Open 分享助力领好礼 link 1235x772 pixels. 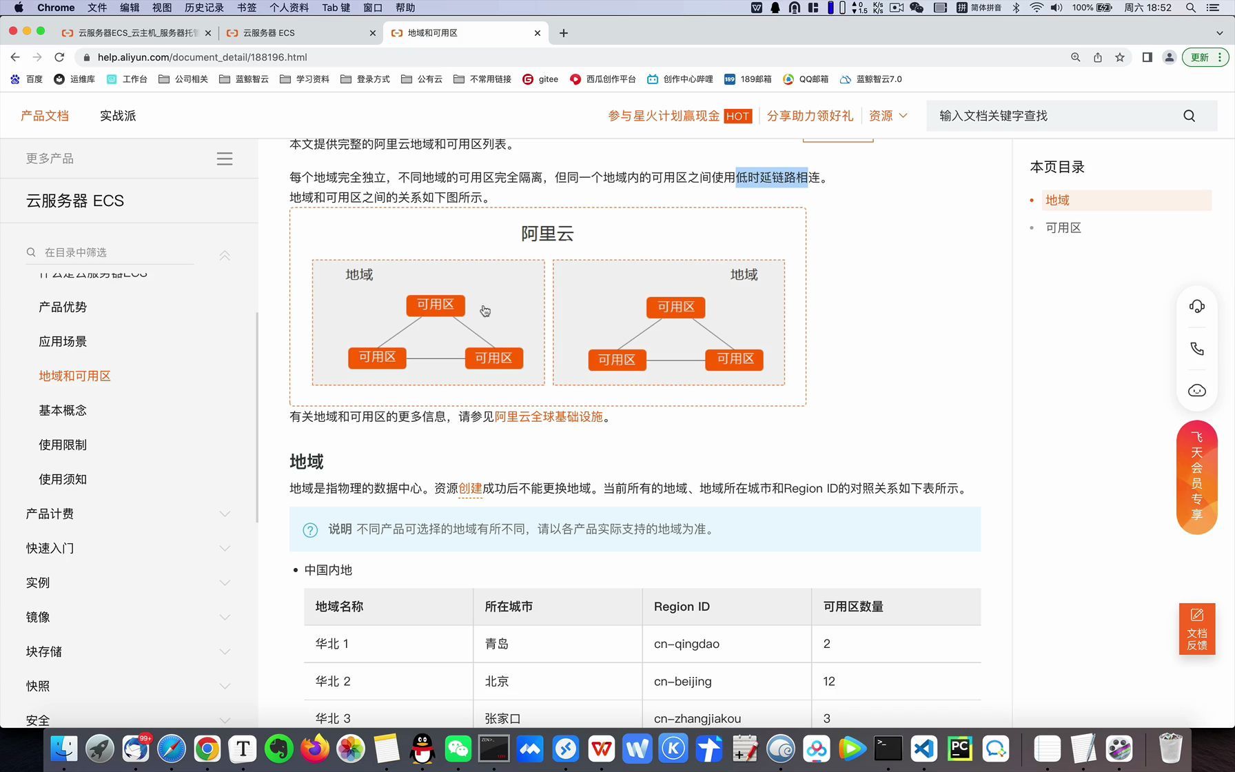point(810,116)
